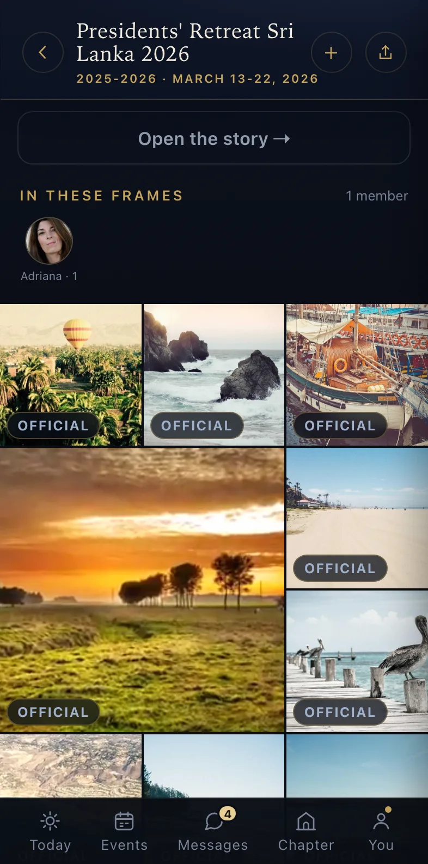
Task: Click the title 'Presidents' Retreat Sri Lanka 2026'
Action: click(185, 42)
